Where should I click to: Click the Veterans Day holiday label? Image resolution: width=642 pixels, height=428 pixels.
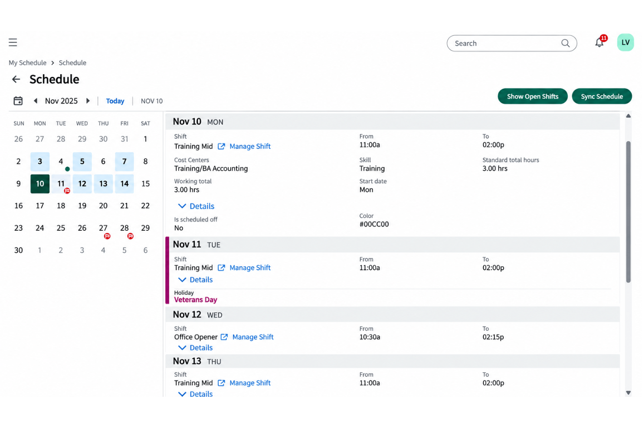[x=196, y=300]
